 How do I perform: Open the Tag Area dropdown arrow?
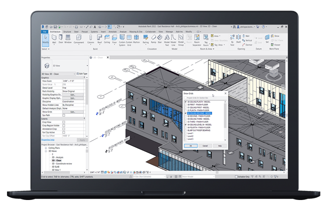224,45
